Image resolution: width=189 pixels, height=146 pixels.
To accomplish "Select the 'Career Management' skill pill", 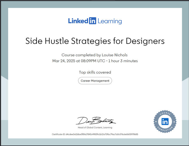I will [95, 81].
